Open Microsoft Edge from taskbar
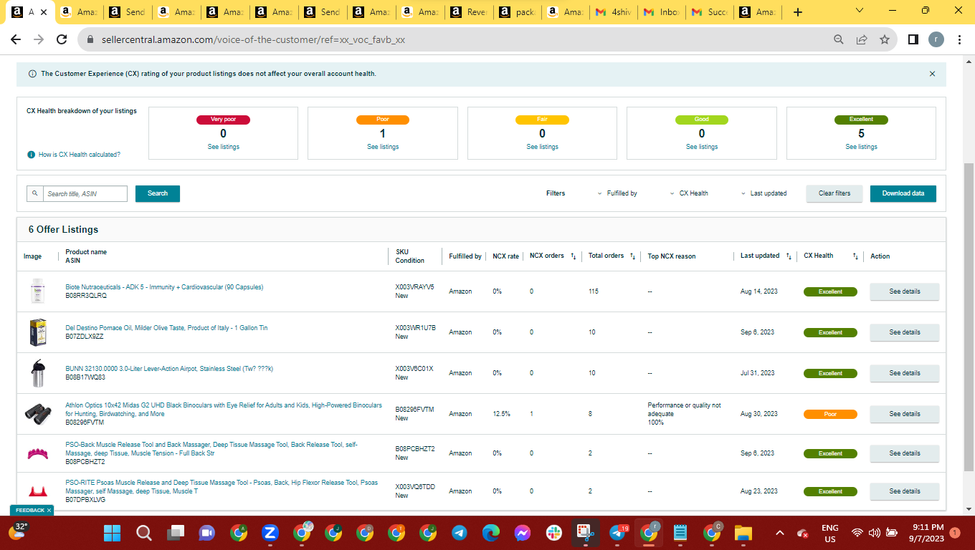 pyautogui.click(x=491, y=533)
